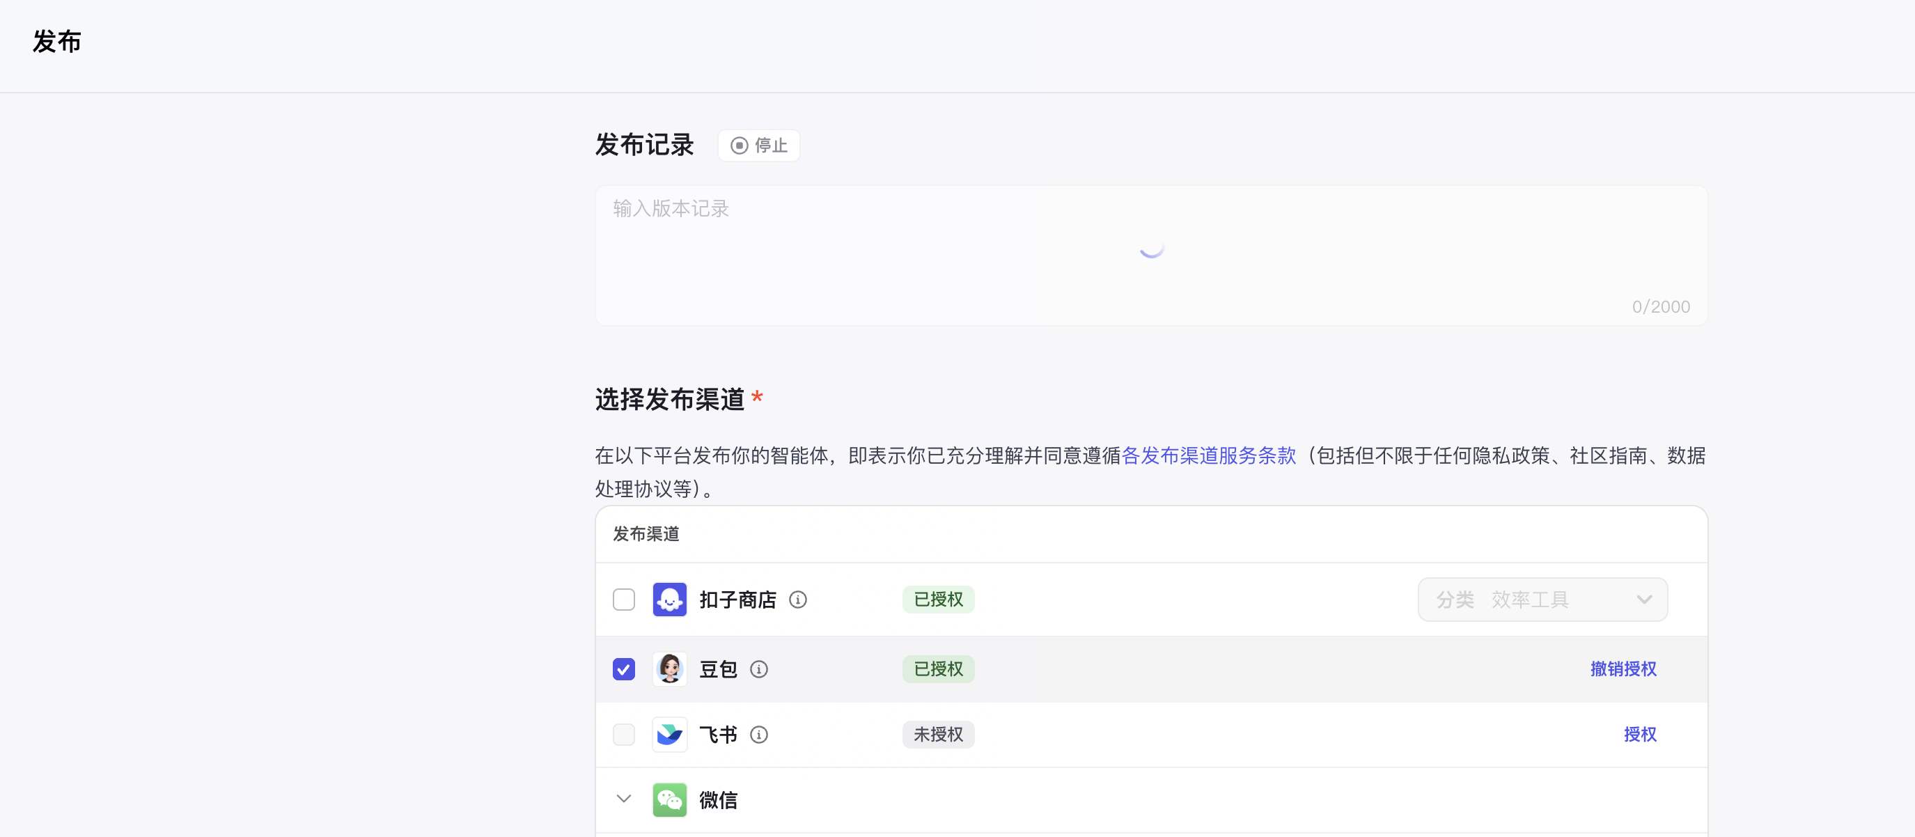The height and width of the screenshot is (837, 1915).
Task: Click the stop circle icon beside 发布记录
Action: tap(739, 146)
